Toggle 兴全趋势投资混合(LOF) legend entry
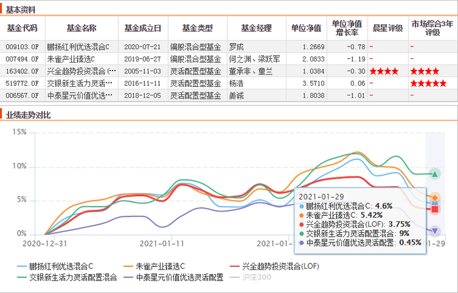The height and width of the screenshot is (293, 458). click(275, 266)
